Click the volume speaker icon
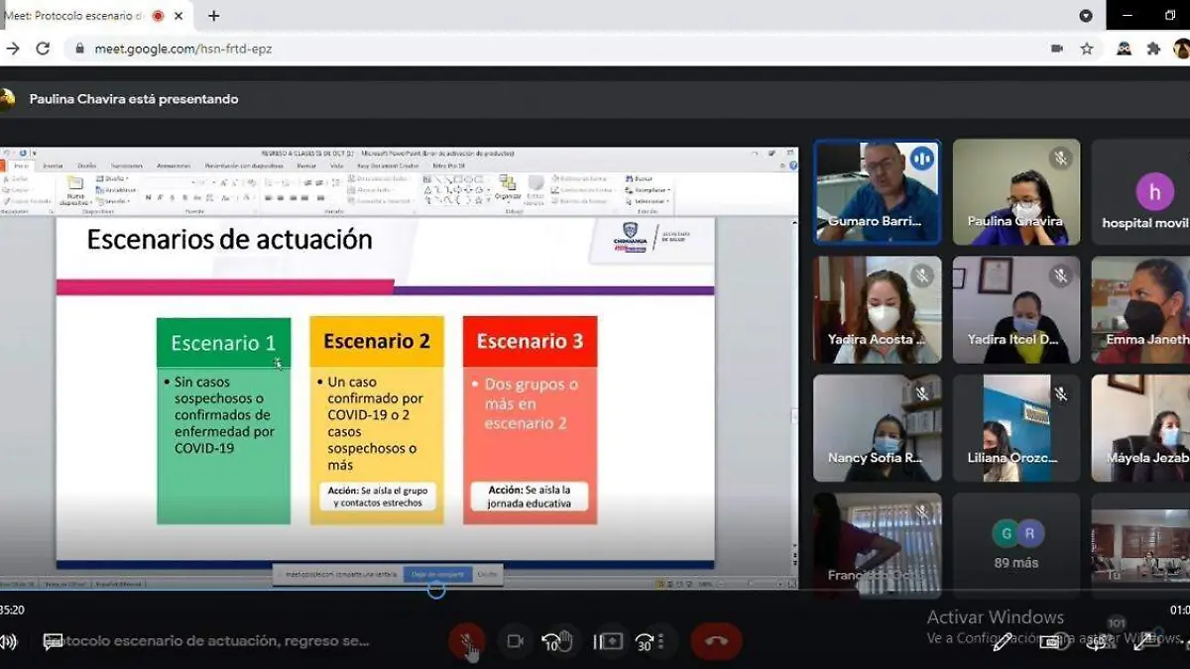 coord(8,641)
